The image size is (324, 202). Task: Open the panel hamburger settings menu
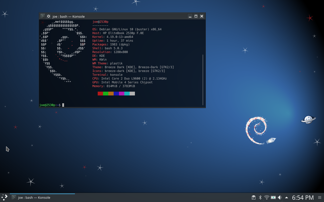(320, 197)
